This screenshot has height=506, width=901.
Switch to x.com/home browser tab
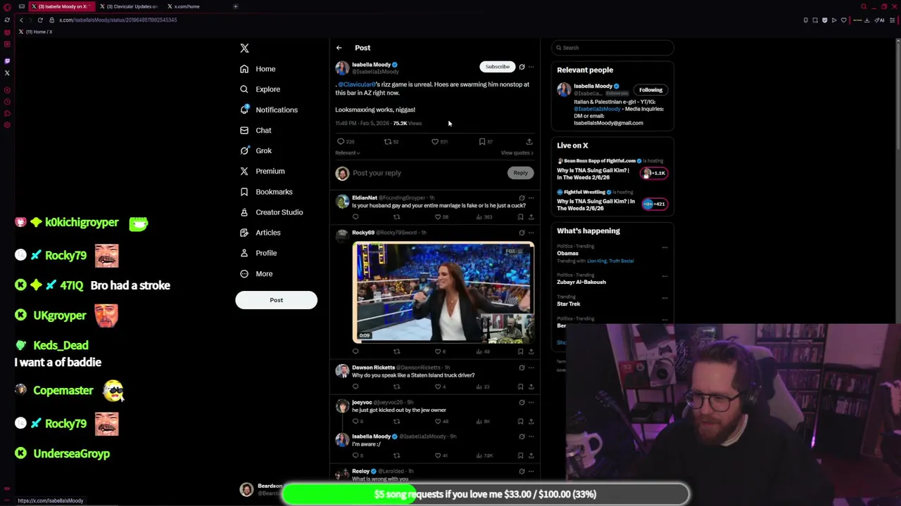[187, 6]
